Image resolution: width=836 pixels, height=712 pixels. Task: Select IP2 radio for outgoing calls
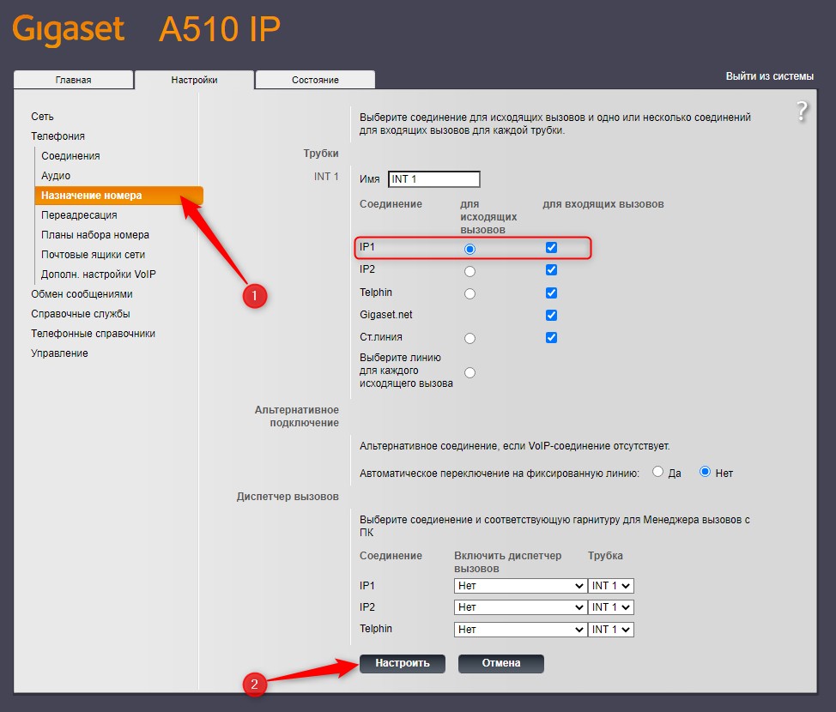[469, 271]
